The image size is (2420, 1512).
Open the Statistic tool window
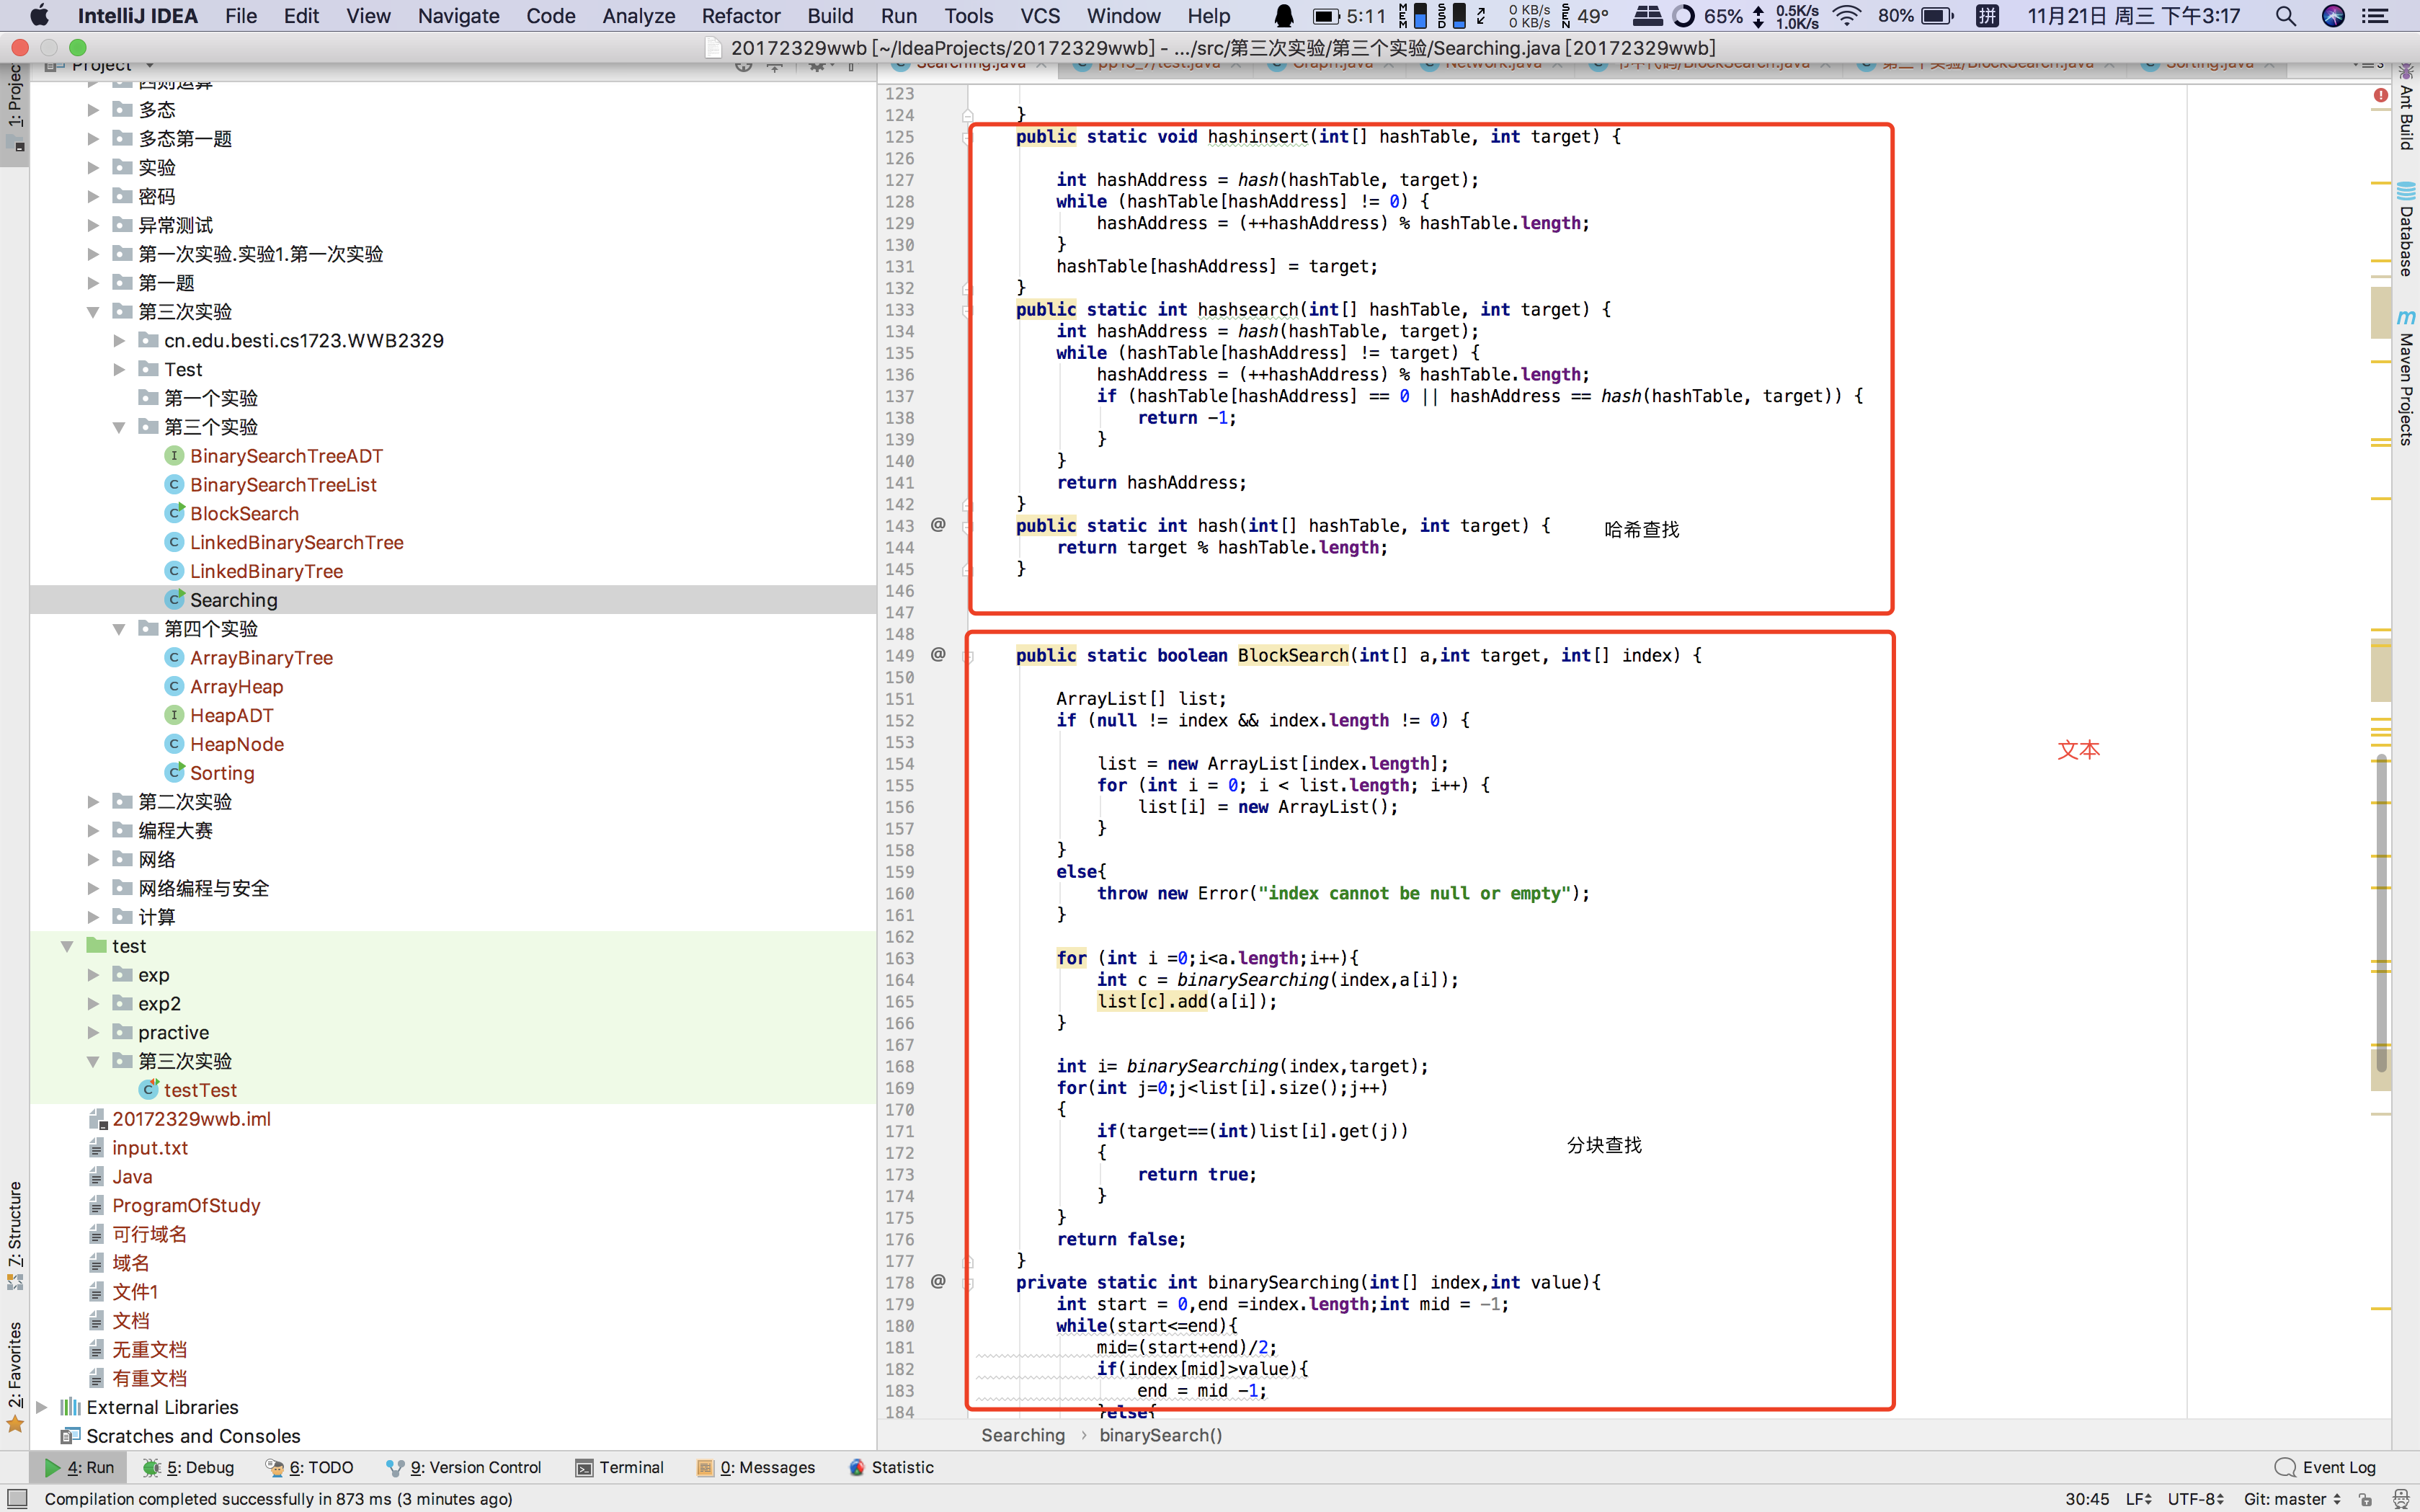click(890, 1467)
